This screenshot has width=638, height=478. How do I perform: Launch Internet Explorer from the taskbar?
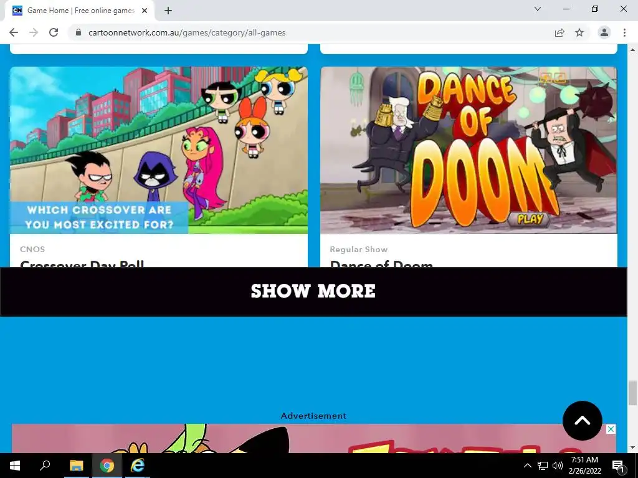[138, 466]
